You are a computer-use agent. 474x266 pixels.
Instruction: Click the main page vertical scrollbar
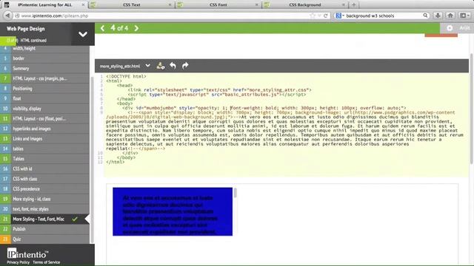point(472,109)
